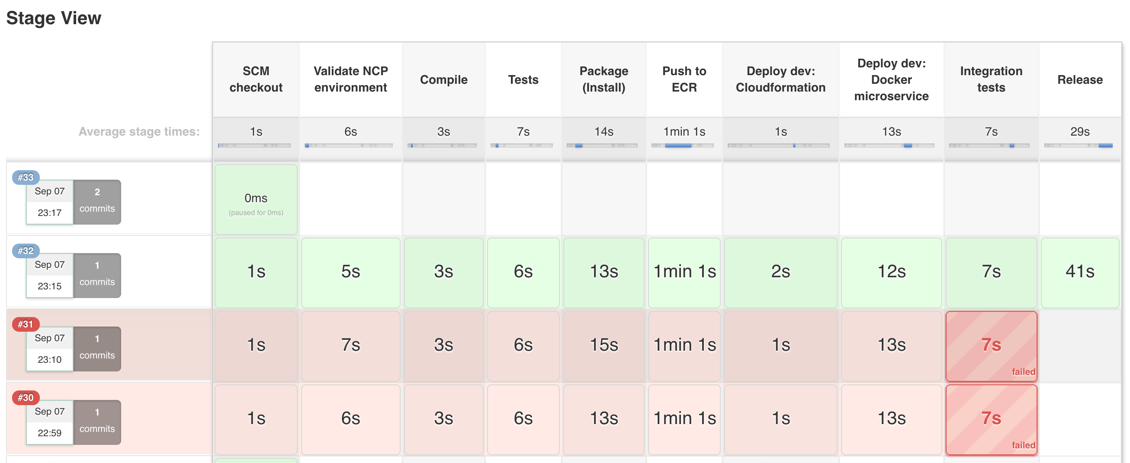The height and width of the screenshot is (463, 1130).
Task: Click the Release average time progress bar
Action: coord(1078,146)
